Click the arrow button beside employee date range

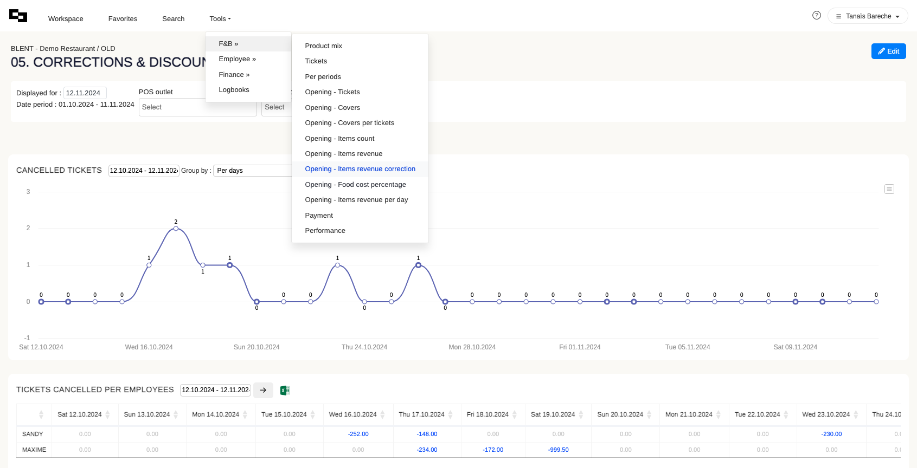click(x=263, y=390)
